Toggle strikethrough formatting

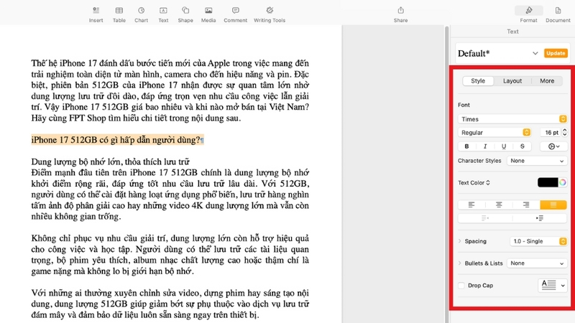coord(523,146)
